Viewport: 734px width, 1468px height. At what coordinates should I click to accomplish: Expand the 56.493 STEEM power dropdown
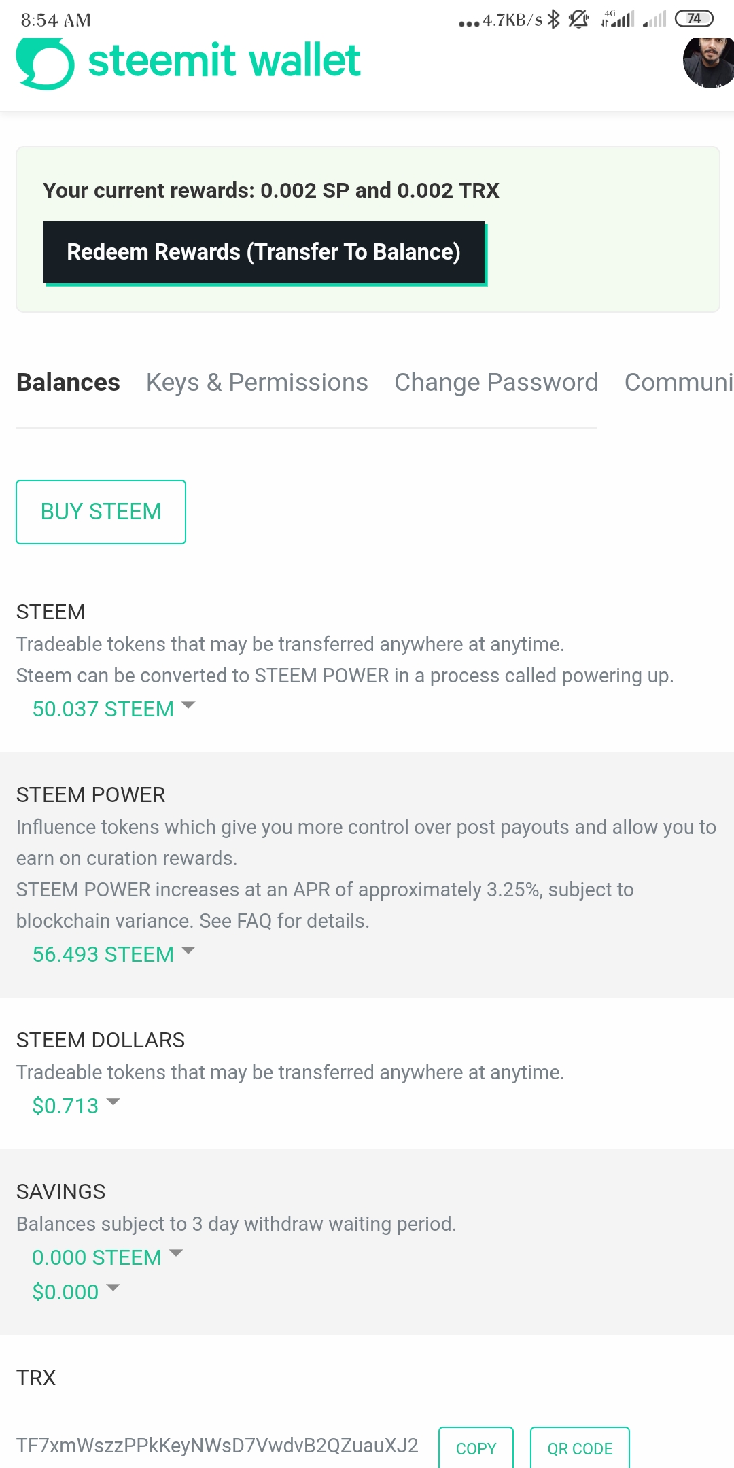coord(113,954)
